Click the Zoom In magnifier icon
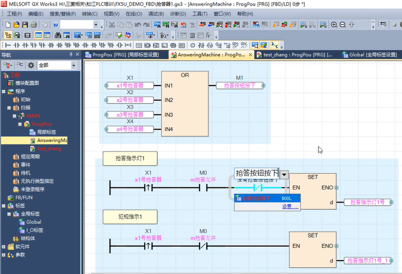This screenshot has height=274, width=402. pyautogui.click(x=334, y=24)
